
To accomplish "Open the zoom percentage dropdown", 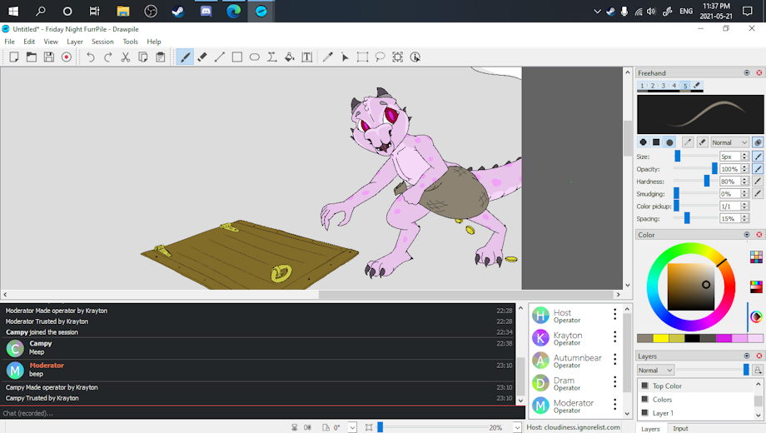I will (518, 427).
